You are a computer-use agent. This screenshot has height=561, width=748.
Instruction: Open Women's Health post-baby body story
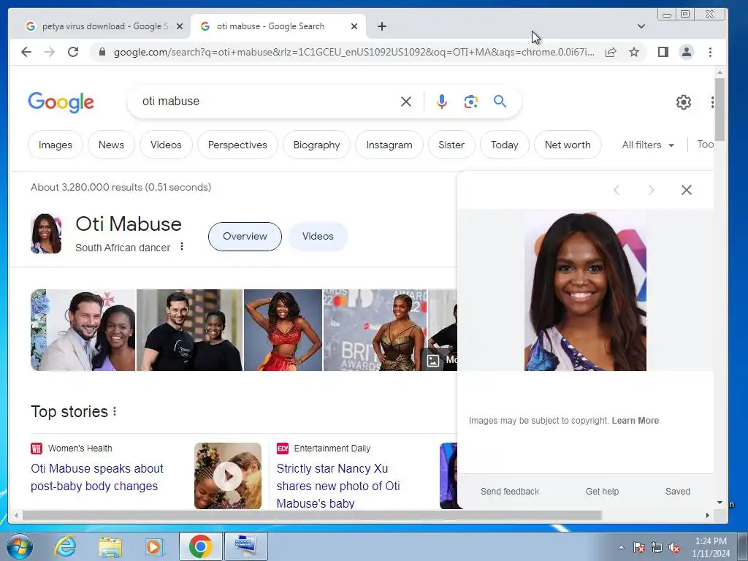[x=97, y=477]
